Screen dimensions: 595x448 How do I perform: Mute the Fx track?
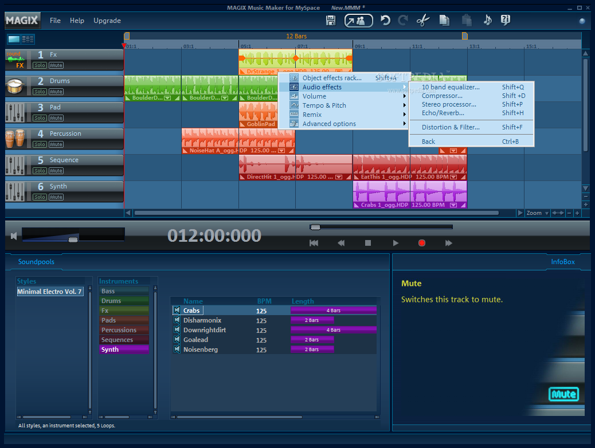pyautogui.click(x=56, y=65)
